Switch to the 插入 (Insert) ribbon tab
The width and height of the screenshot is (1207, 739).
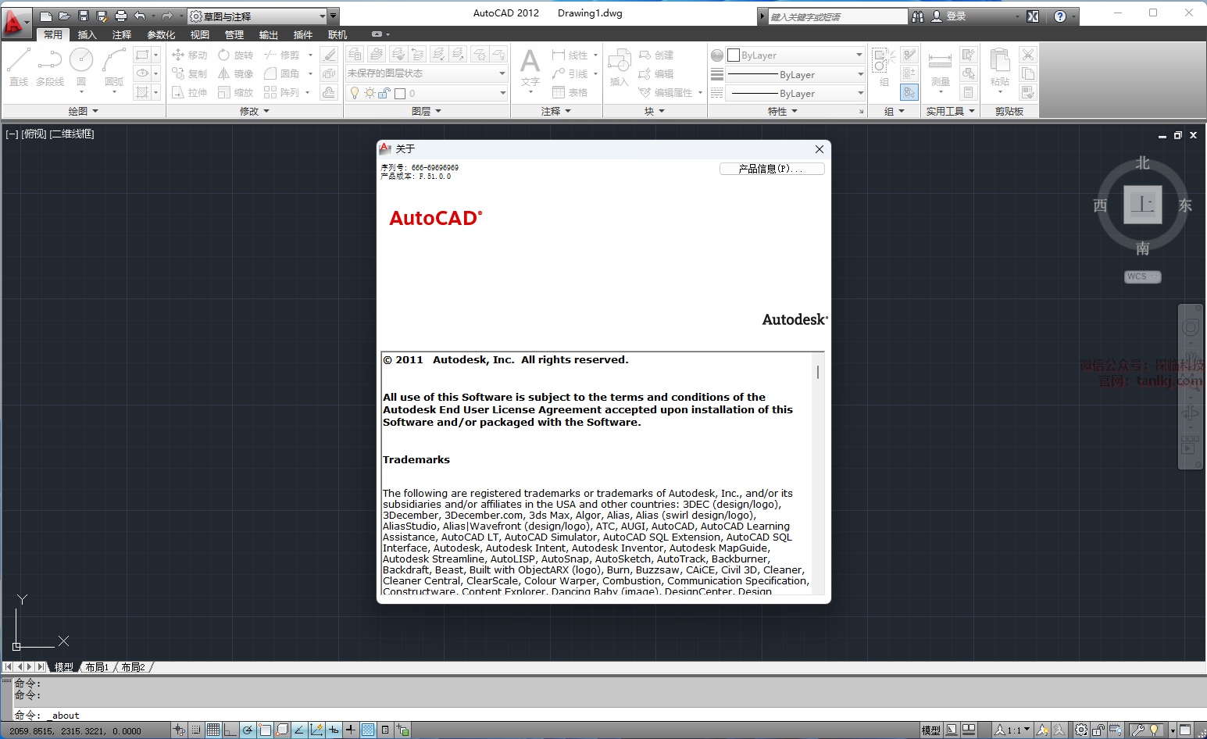click(87, 34)
